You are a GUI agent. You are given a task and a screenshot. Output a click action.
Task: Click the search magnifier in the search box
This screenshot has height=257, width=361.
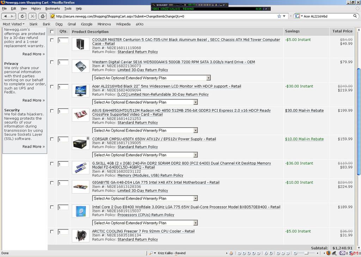click(355, 16)
